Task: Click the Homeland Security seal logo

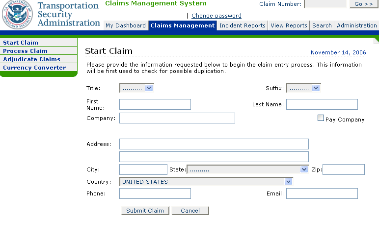Action: [17, 15]
